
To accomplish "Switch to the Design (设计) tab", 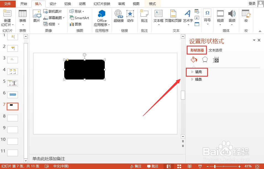I will [x=53, y=4].
